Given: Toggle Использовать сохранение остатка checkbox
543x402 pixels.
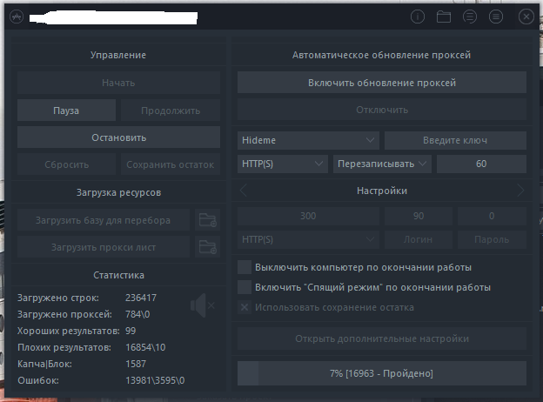Looking at the screenshot, I should pyautogui.click(x=245, y=307).
